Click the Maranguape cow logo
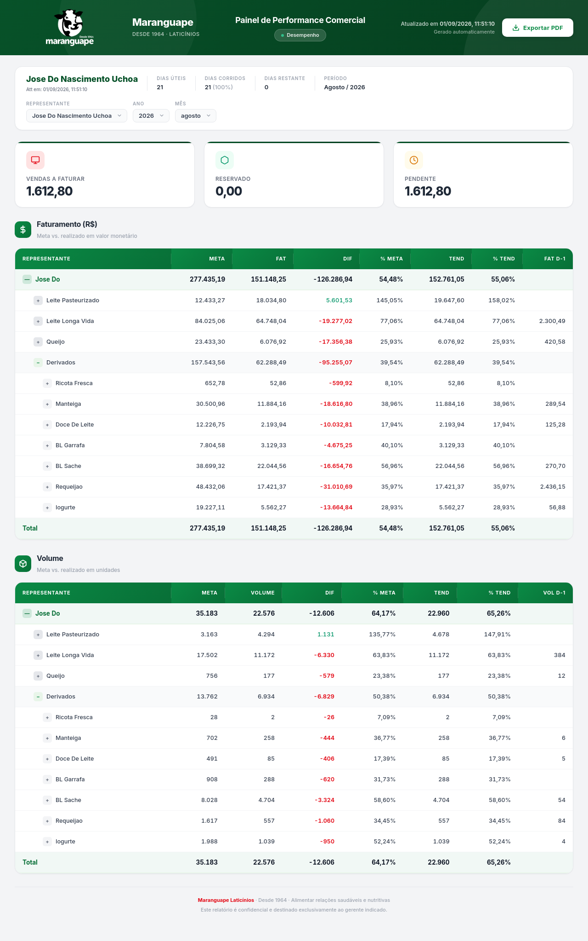The height and width of the screenshot is (941, 588). [70, 28]
